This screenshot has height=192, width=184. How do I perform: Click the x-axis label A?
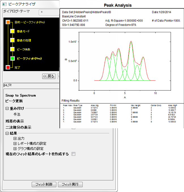[x=125, y=97]
